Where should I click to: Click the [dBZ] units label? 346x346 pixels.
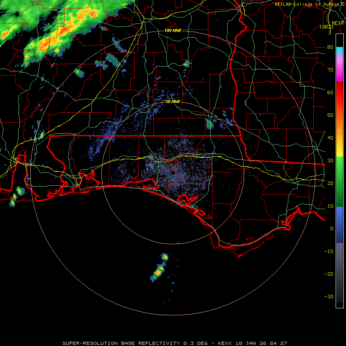click(x=326, y=27)
